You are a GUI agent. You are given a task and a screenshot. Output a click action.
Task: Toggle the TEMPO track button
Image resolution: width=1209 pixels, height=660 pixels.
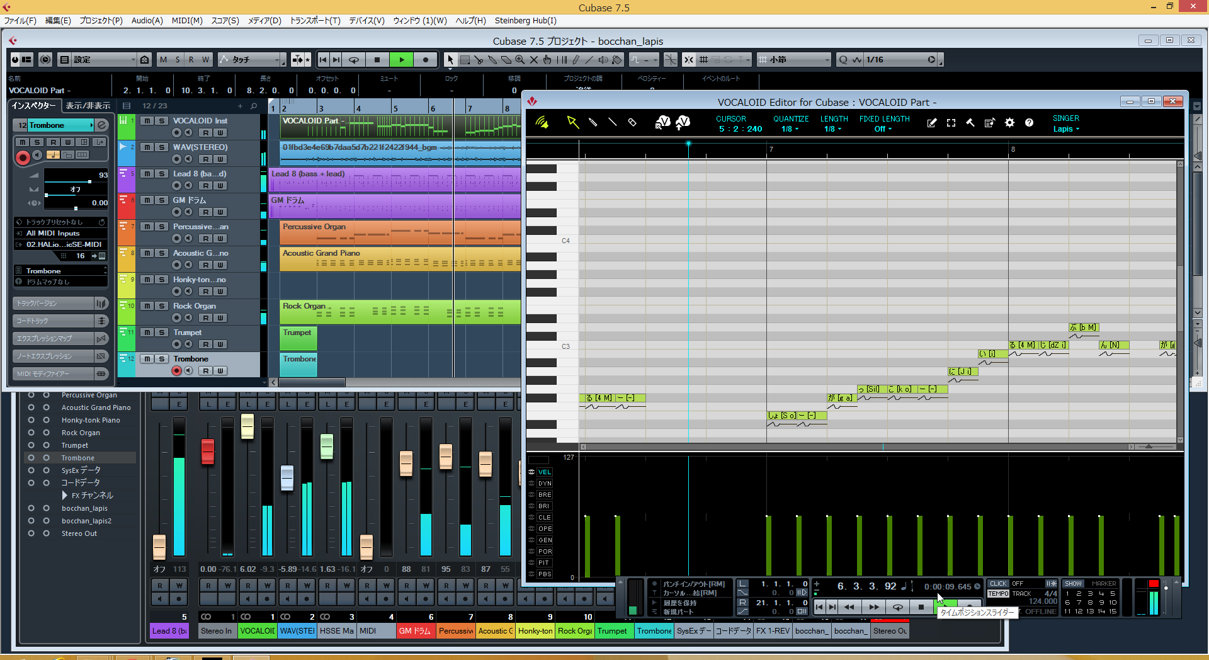tap(998, 593)
